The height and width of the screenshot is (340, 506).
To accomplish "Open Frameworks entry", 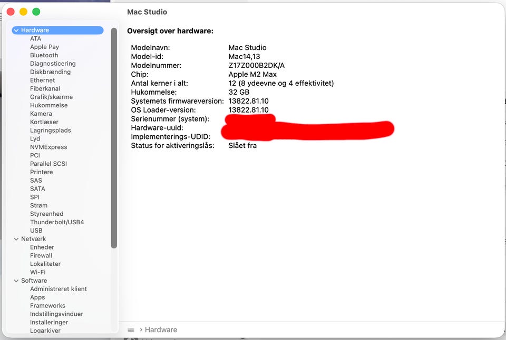I will click(x=48, y=306).
